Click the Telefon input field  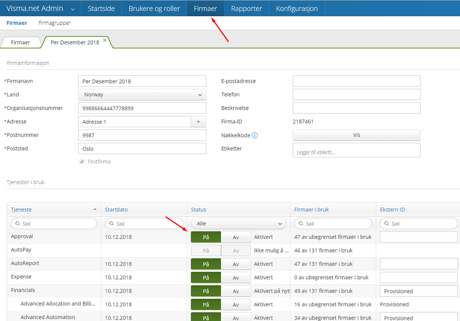[x=356, y=95]
